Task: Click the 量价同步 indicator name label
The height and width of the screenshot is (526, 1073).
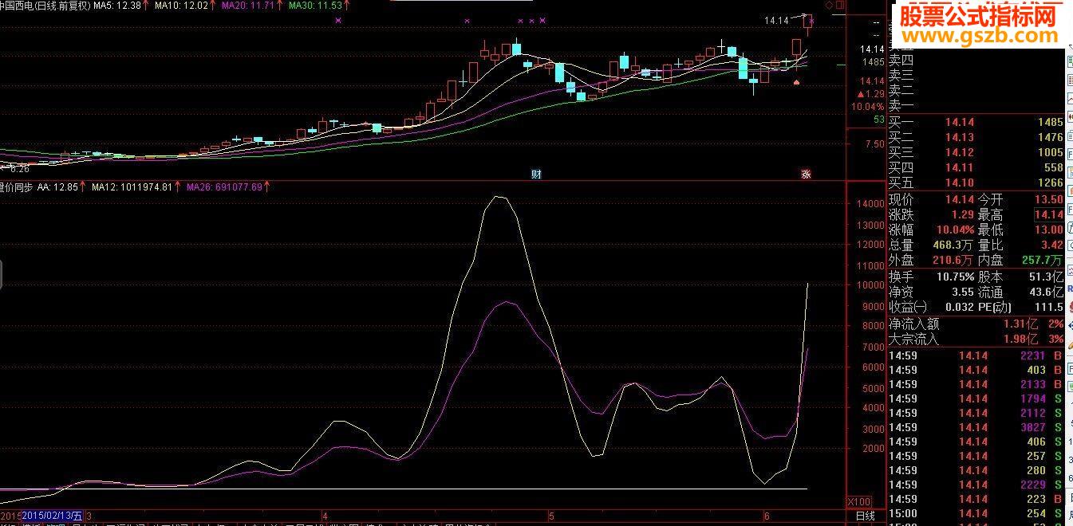Action: pyautogui.click(x=16, y=188)
